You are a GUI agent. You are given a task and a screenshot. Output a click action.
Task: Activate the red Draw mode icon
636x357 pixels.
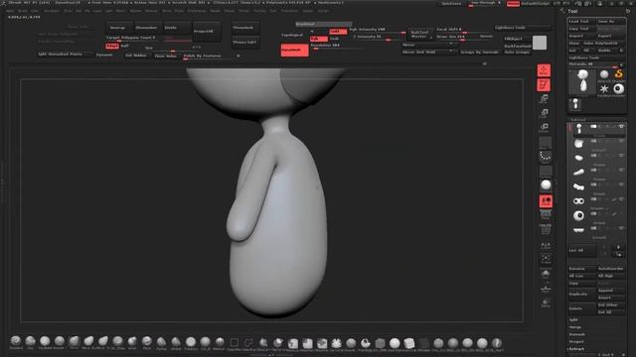544,84
